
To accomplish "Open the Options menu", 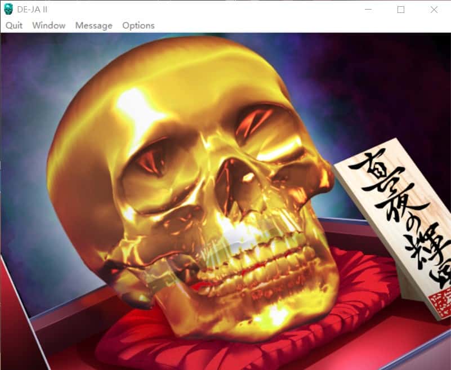I will (139, 25).
